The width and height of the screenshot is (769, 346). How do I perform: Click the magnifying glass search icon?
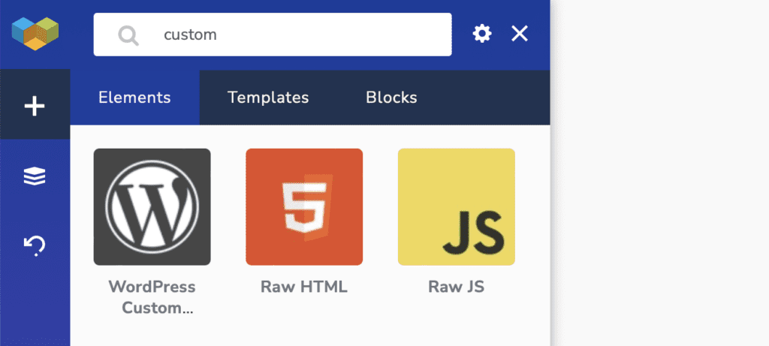click(x=128, y=35)
